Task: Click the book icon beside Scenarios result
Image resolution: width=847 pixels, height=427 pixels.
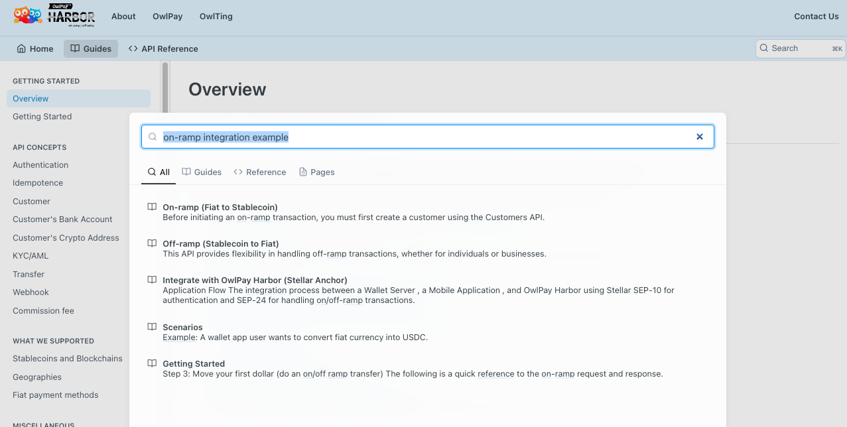Action: tap(152, 327)
